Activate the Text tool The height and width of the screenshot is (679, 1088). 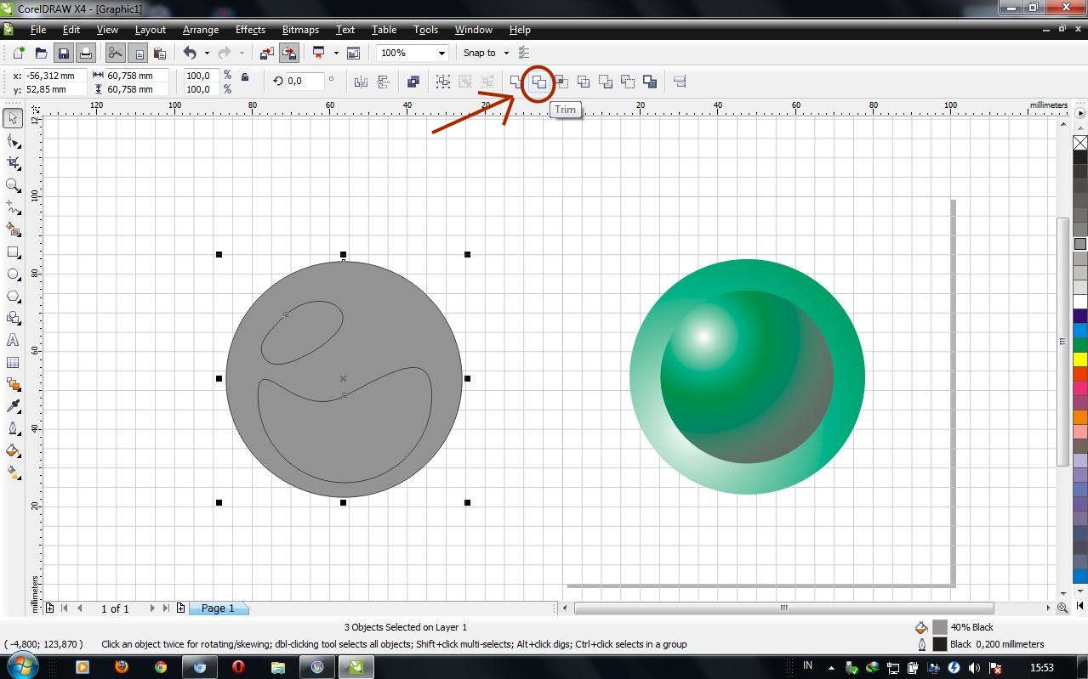[x=13, y=340]
